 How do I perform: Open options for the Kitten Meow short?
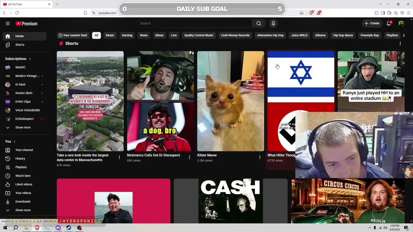[260, 157]
